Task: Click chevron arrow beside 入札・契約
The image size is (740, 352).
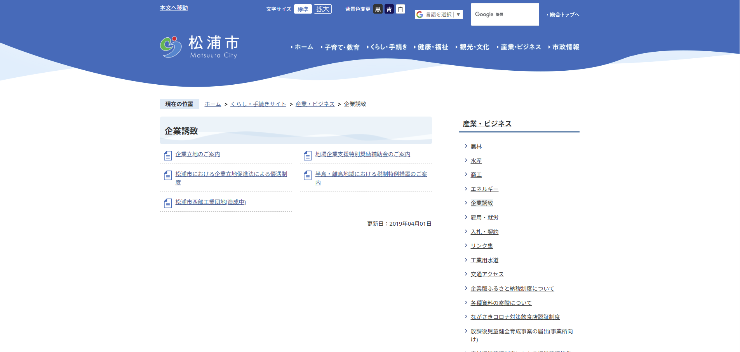Action: click(x=466, y=232)
